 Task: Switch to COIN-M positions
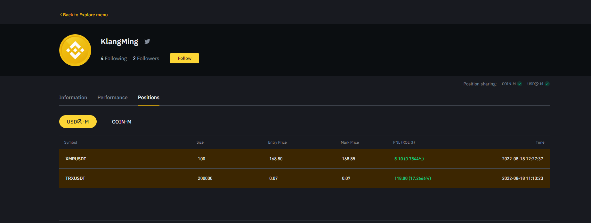point(122,122)
